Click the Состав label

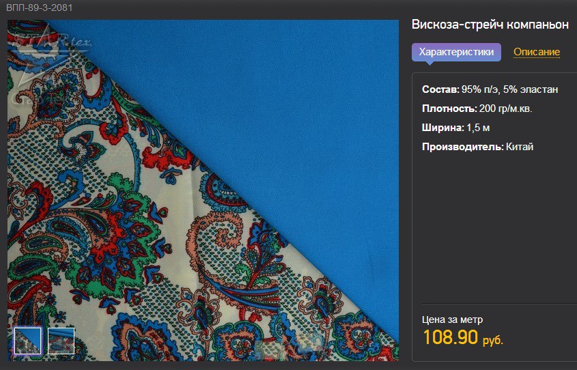[440, 89]
